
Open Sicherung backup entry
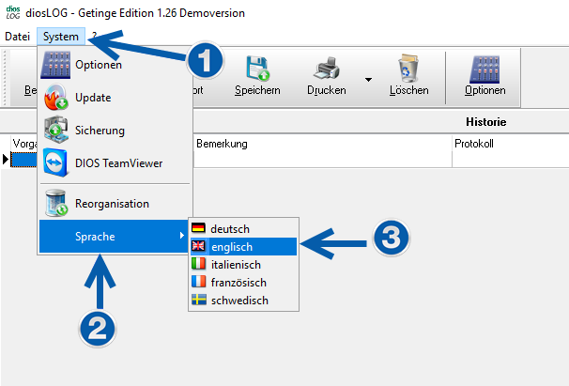(x=99, y=131)
